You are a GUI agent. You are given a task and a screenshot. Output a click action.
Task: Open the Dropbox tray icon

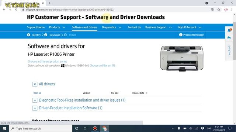(202, 128)
